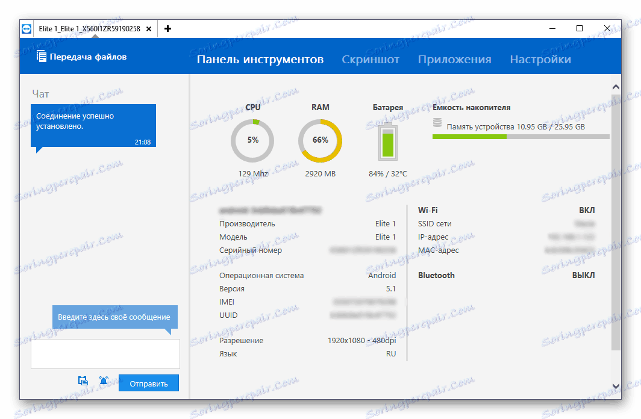Click the vertical scrollbar thumb

[616, 222]
